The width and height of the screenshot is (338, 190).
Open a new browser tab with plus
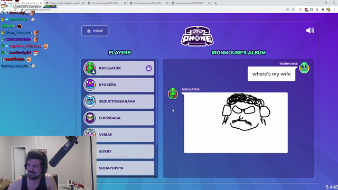216,3
